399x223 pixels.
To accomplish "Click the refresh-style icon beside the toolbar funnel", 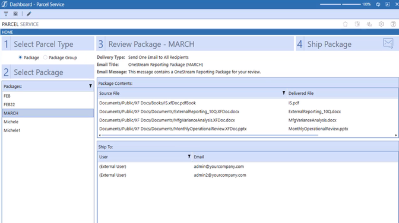I will coord(15,14).
